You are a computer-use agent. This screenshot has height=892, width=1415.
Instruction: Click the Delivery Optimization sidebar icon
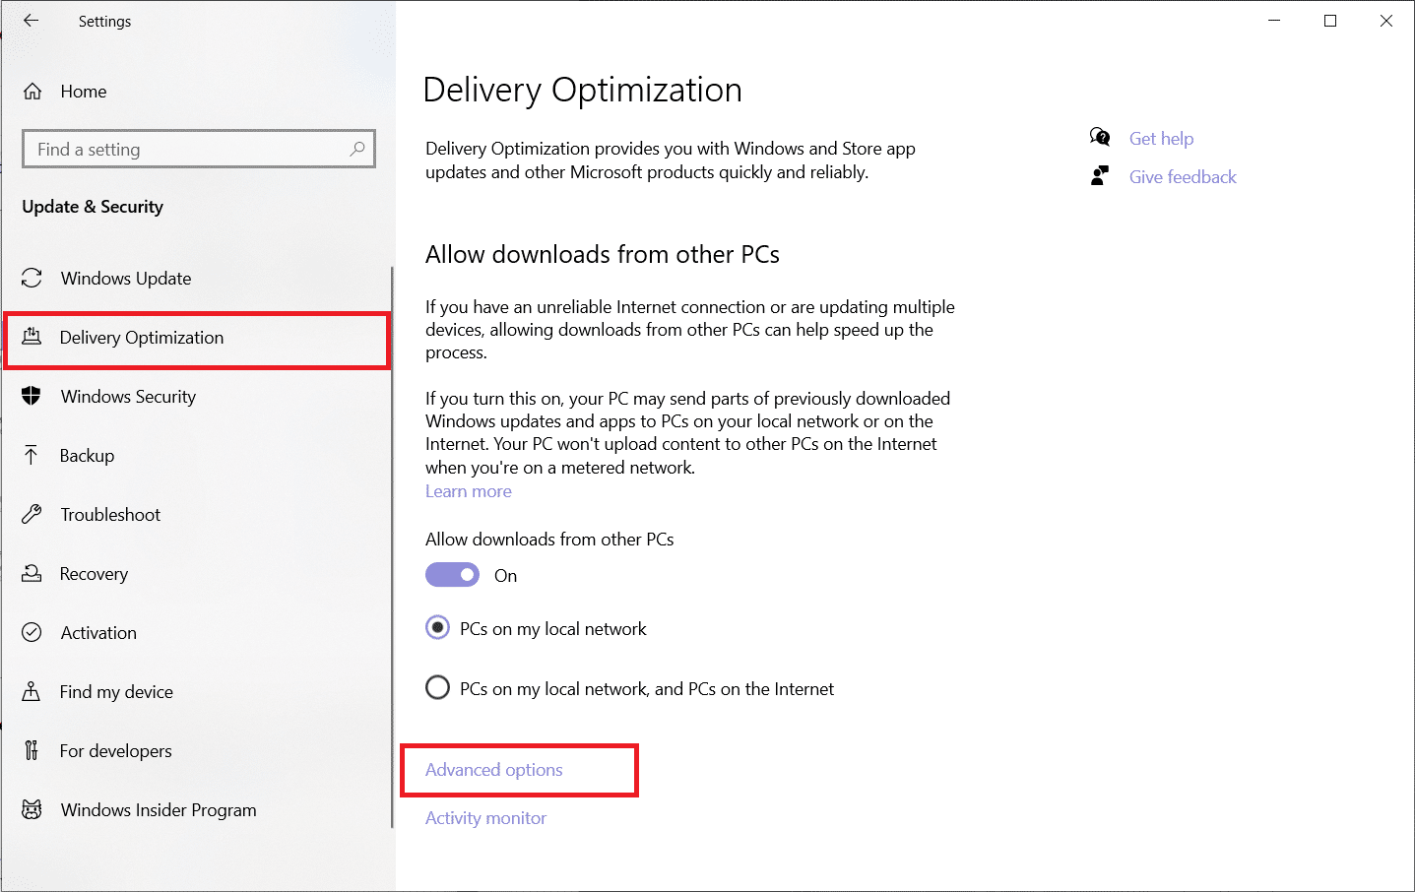32,337
